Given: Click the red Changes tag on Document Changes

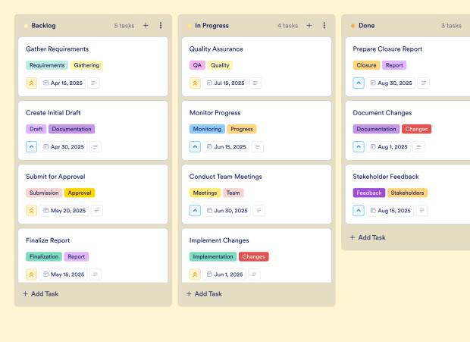Looking at the screenshot, I should pyautogui.click(x=416, y=129).
